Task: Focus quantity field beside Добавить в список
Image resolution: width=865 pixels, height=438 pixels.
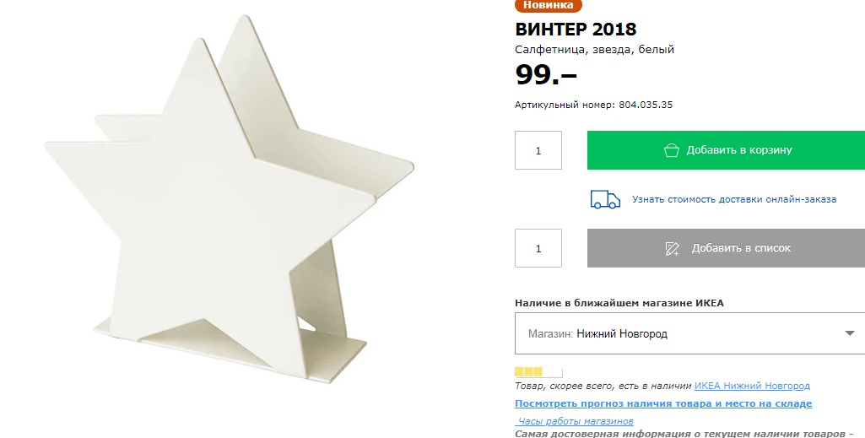Action: 538,248
